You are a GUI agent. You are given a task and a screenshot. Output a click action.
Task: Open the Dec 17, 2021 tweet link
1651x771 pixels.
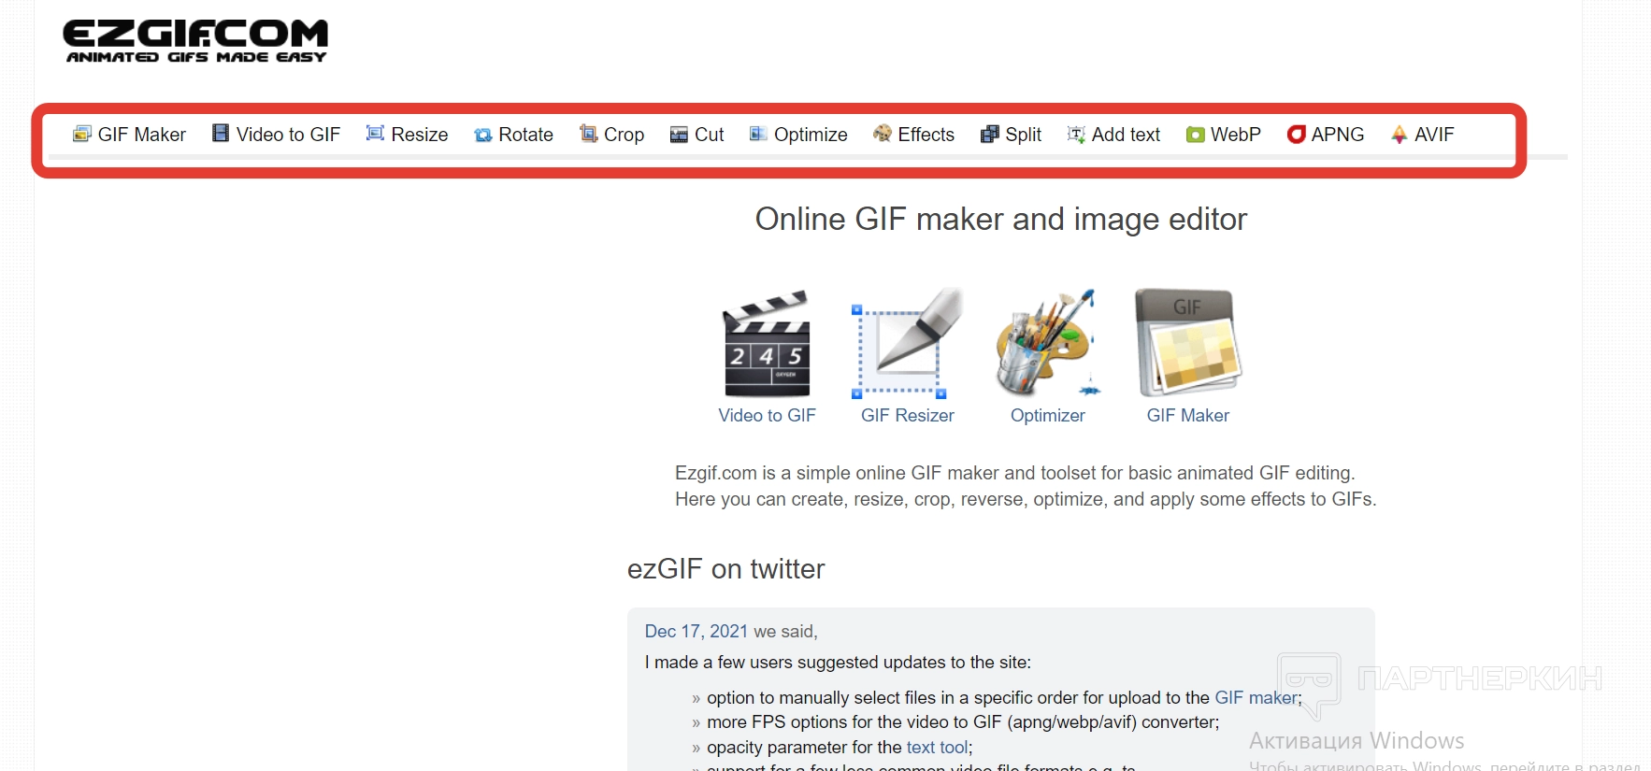(x=696, y=631)
